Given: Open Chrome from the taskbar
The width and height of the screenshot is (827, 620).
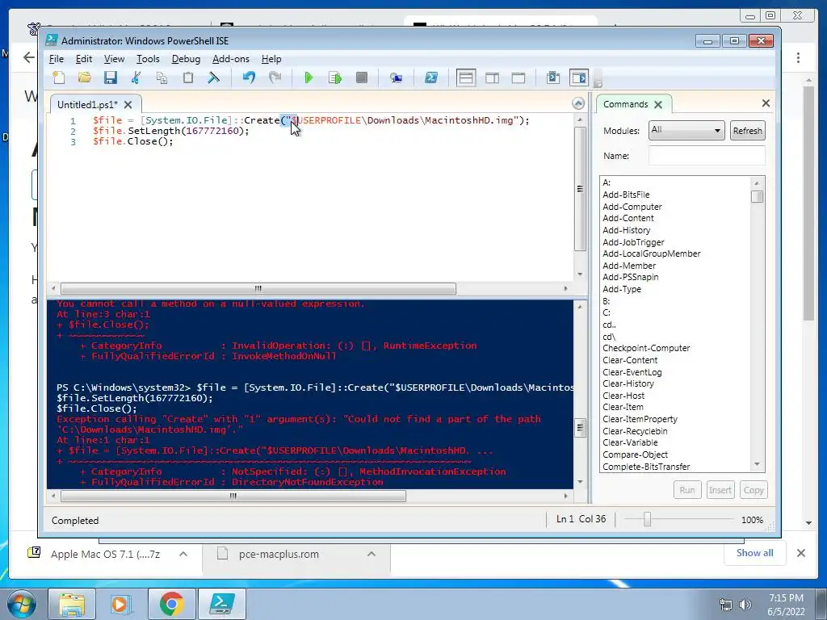Looking at the screenshot, I should click(x=171, y=605).
